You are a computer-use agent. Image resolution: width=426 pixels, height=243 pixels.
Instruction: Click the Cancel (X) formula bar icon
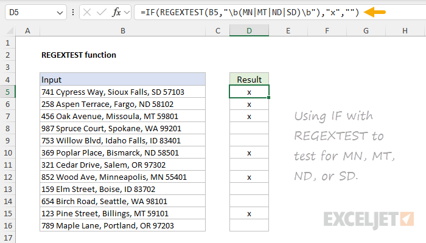(x=87, y=12)
